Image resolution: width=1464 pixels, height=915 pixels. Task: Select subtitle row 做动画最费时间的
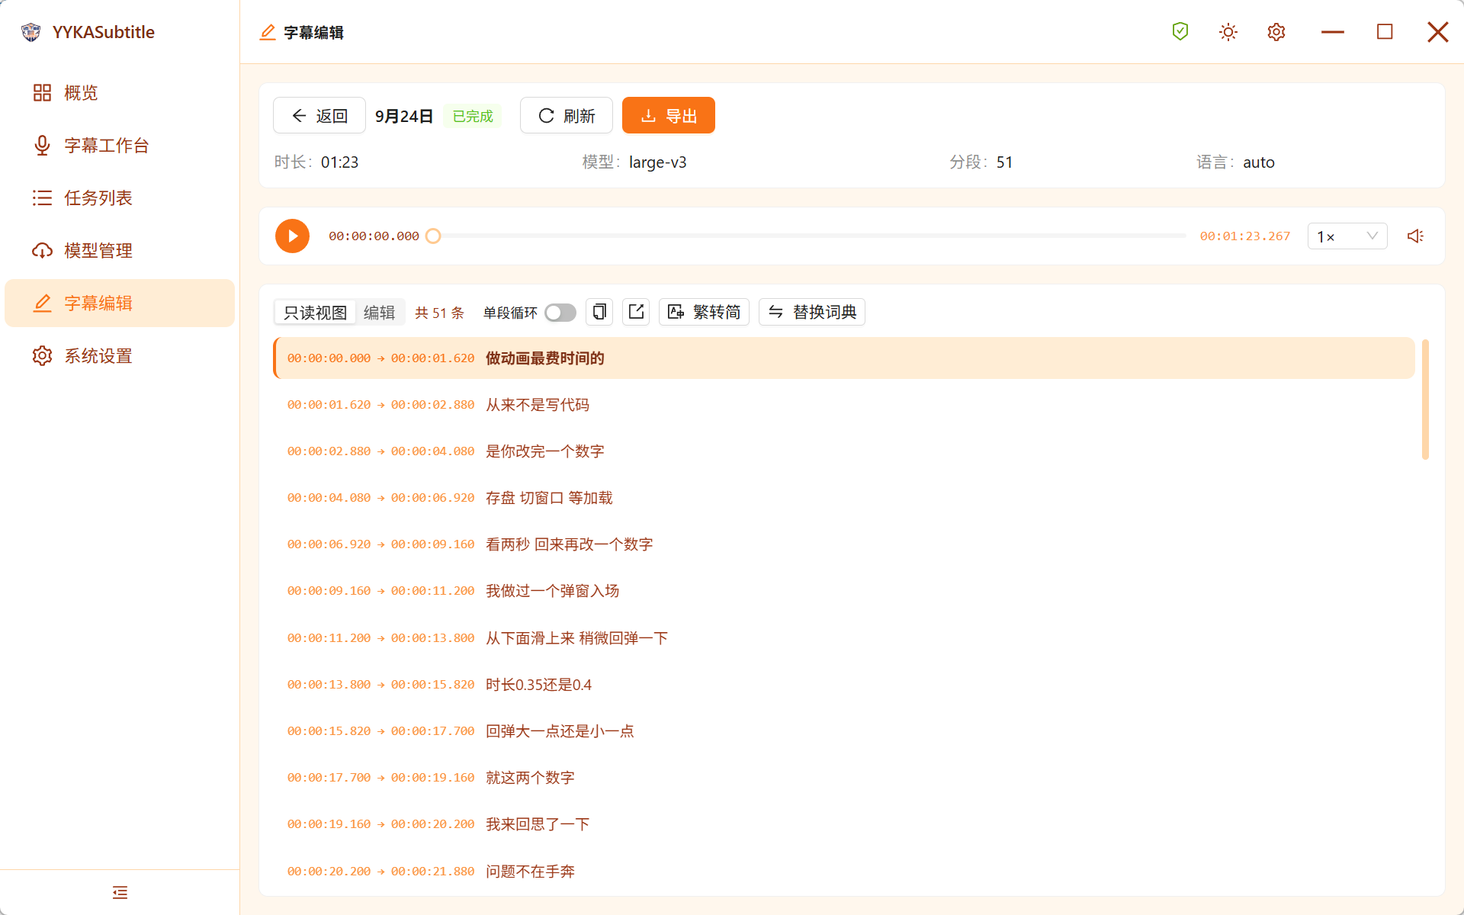tap(844, 358)
